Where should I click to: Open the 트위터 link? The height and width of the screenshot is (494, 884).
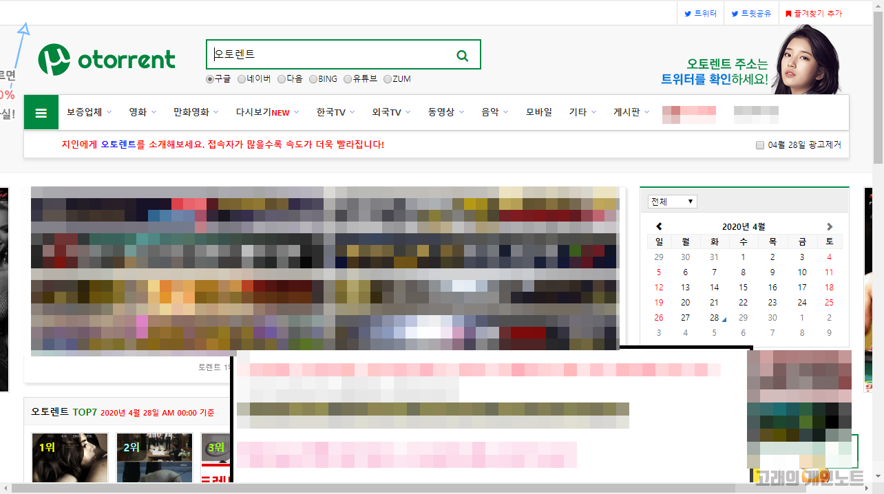(701, 13)
